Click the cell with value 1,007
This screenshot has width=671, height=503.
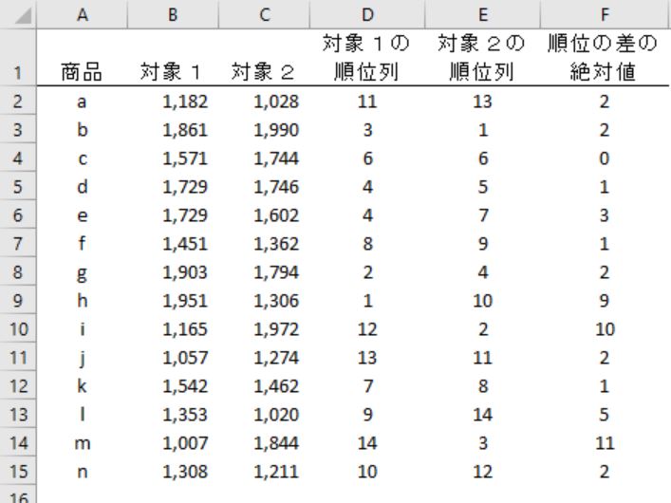pyautogui.click(x=173, y=442)
